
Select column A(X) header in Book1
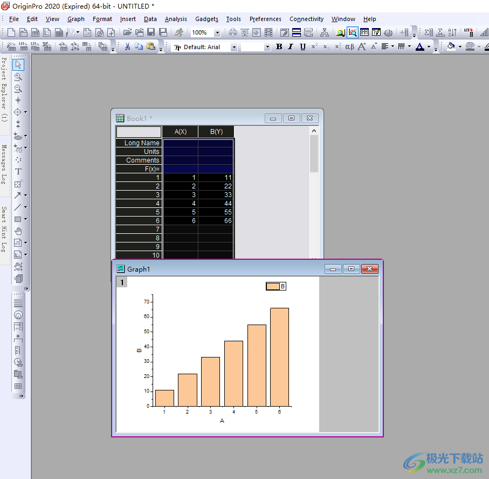(x=180, y=132)
